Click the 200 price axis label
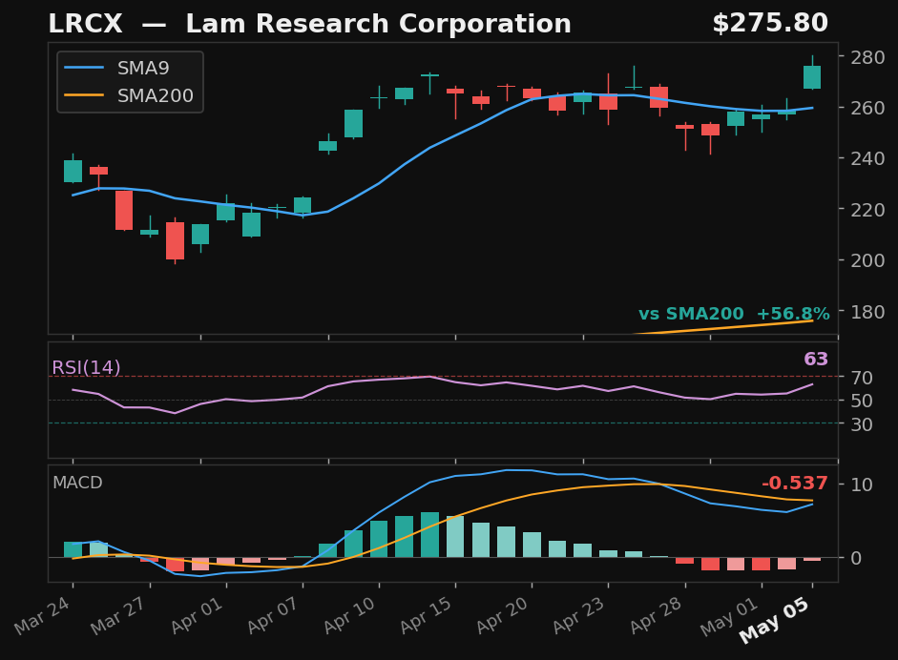This screenshot has width=898, height=660. tap(867, 260)
